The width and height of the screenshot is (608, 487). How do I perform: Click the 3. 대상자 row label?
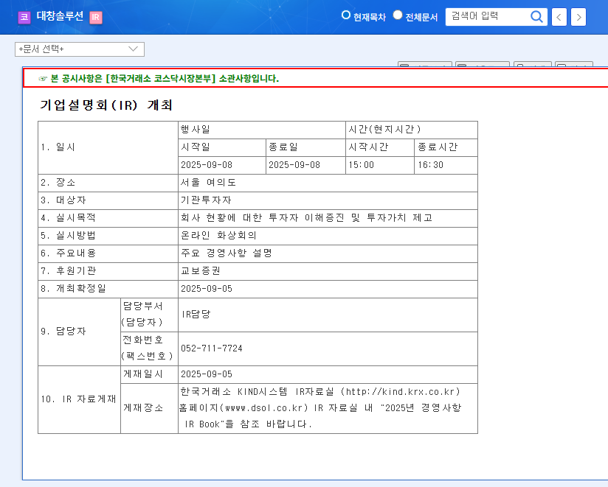(63, 200)
